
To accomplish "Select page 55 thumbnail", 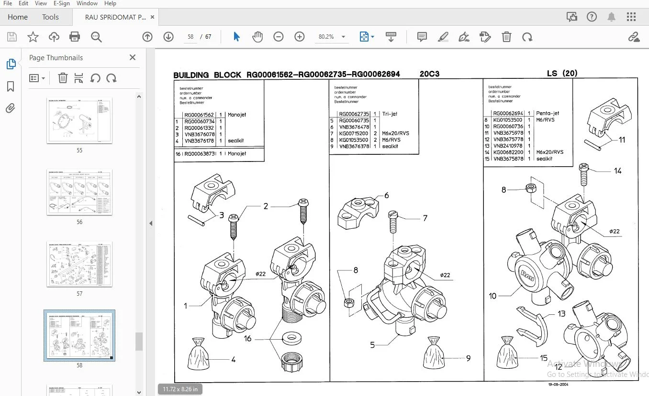I will 79,120.
